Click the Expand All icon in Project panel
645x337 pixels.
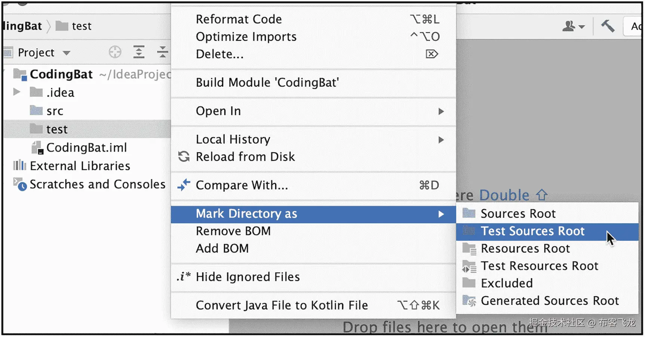tap(139, 52)
